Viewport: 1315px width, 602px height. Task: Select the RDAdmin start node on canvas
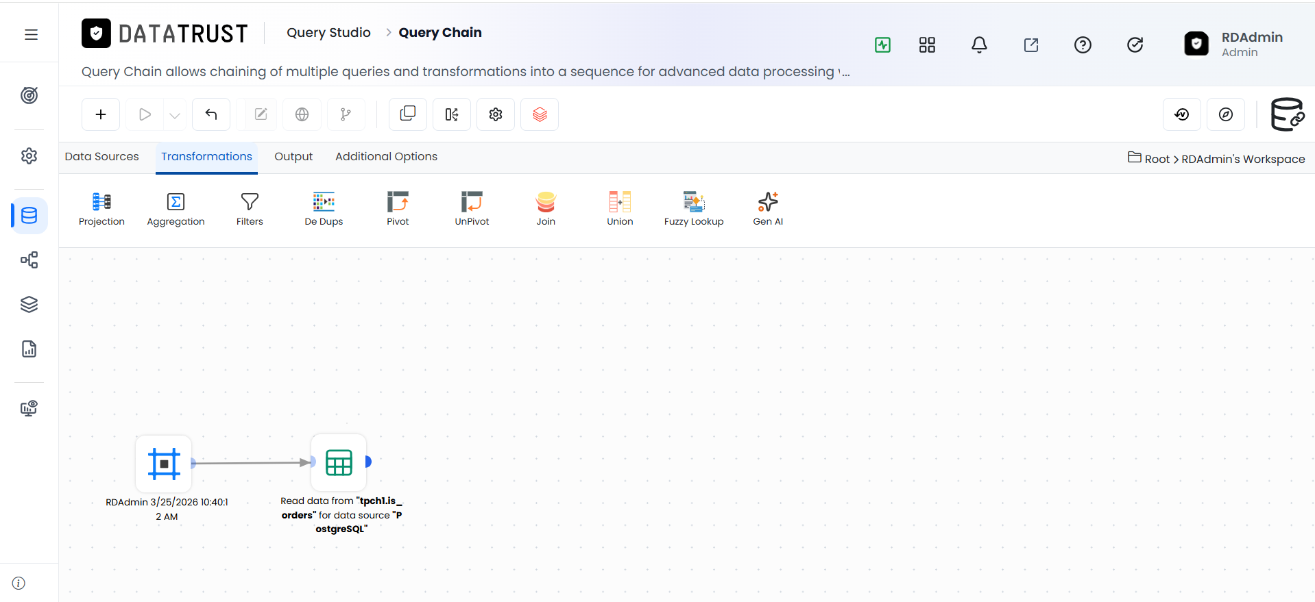click(164, 464)
